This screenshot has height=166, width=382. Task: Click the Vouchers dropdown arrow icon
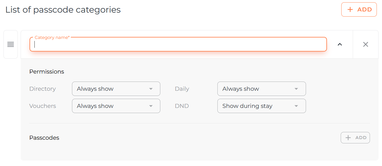point(151,106)
